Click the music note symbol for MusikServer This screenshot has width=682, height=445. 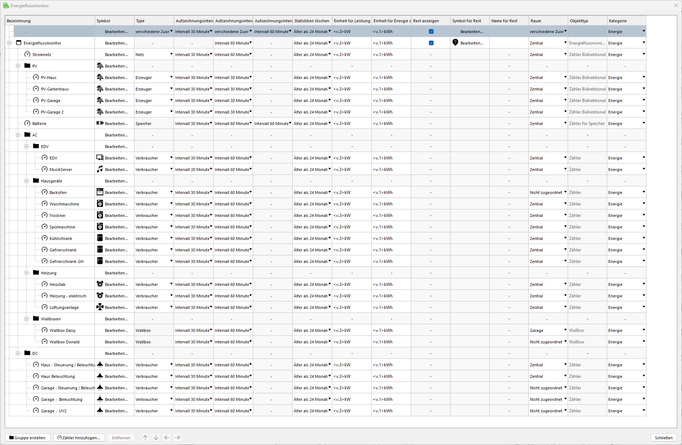[x=100, y=169]
